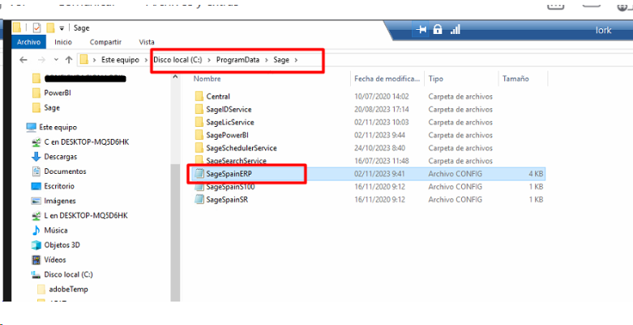The height and width of the screenshot is (325, 633).
Task: Open recent locations dropdown arrow
Action: 56,60
